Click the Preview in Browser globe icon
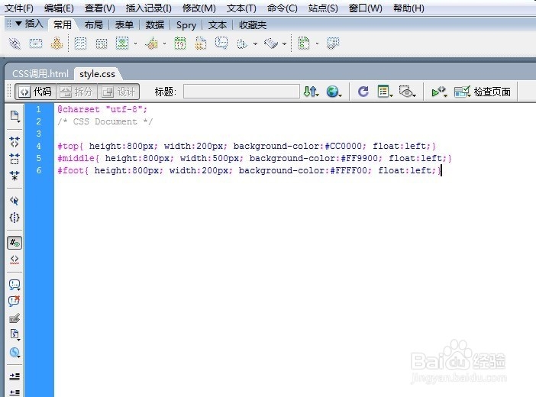The width and height of the screenshot is (536, 397). (334, 92)
